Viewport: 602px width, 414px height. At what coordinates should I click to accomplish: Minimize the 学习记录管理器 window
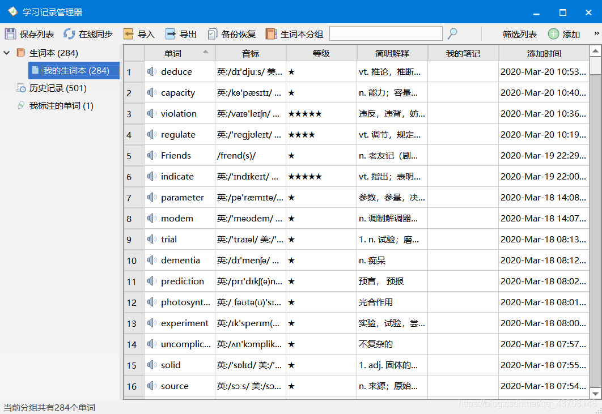pyautogui.click(x=536, y=12)
